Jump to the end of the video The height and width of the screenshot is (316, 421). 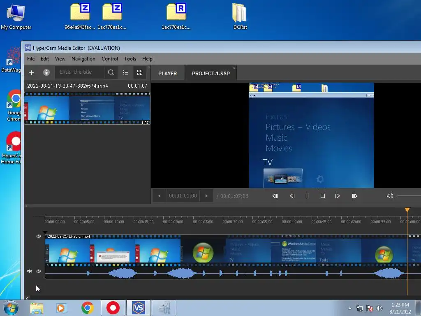click(x=355, y=196)
